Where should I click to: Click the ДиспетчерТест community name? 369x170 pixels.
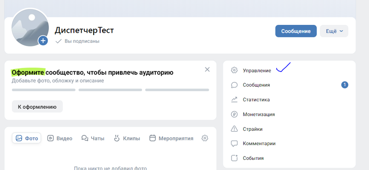pyautogui.click(x=84, y=30)
